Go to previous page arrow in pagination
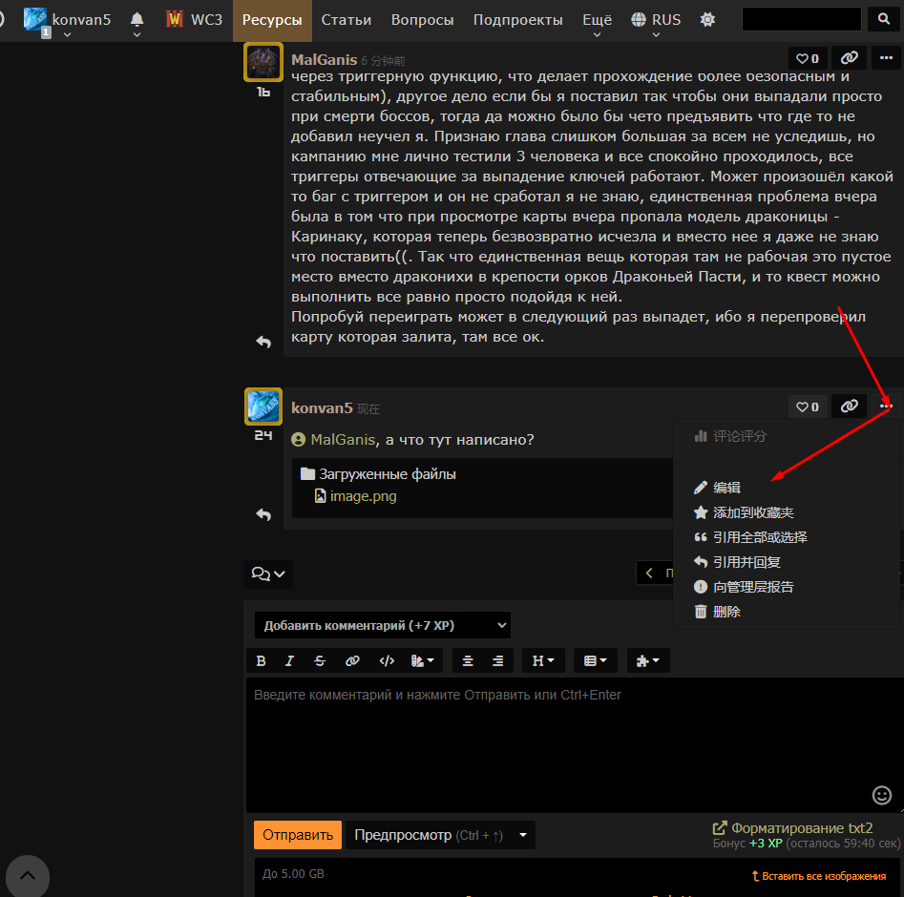 click(x=650, y=573)
